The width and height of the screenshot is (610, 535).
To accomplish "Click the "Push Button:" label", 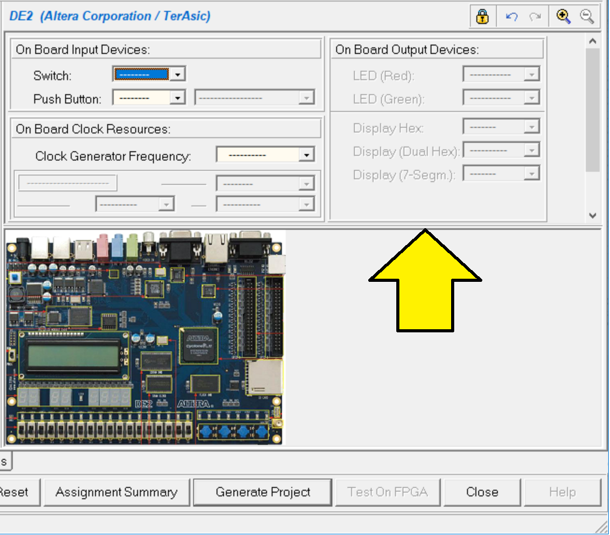I will 67,99.
